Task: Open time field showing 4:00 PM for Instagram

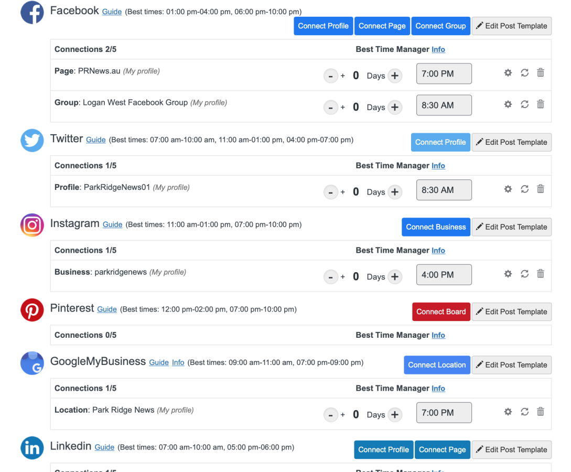Action: pyautogui.click(x=444, y=275)
